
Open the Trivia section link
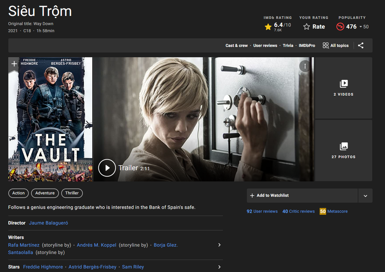[288, 45]
